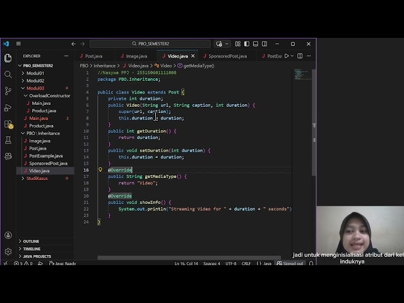Open the Explorer view in activity bar

click(8, 58)
